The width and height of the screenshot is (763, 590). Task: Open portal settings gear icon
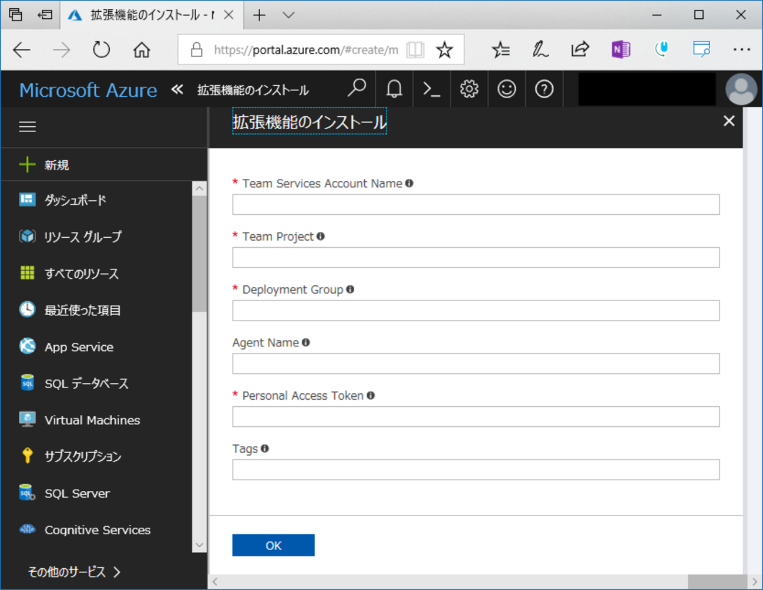[x=469, y=89]
